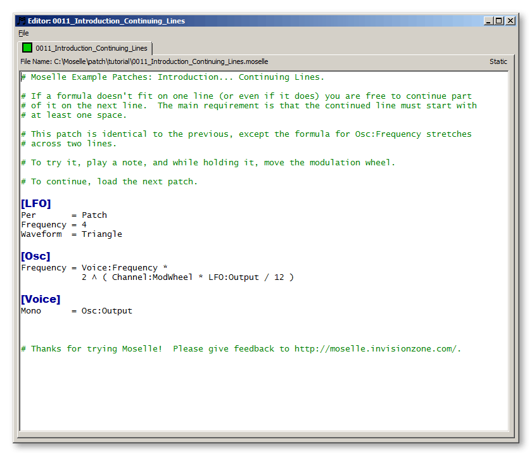Click the [Voice] section header

pos(41,299)
